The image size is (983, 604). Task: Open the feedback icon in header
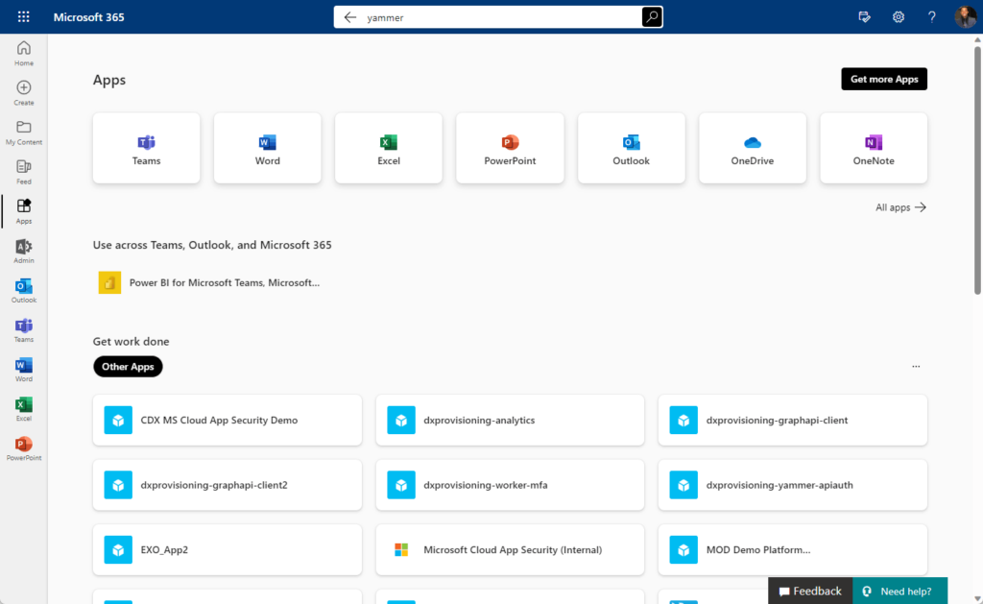(865, 17)
